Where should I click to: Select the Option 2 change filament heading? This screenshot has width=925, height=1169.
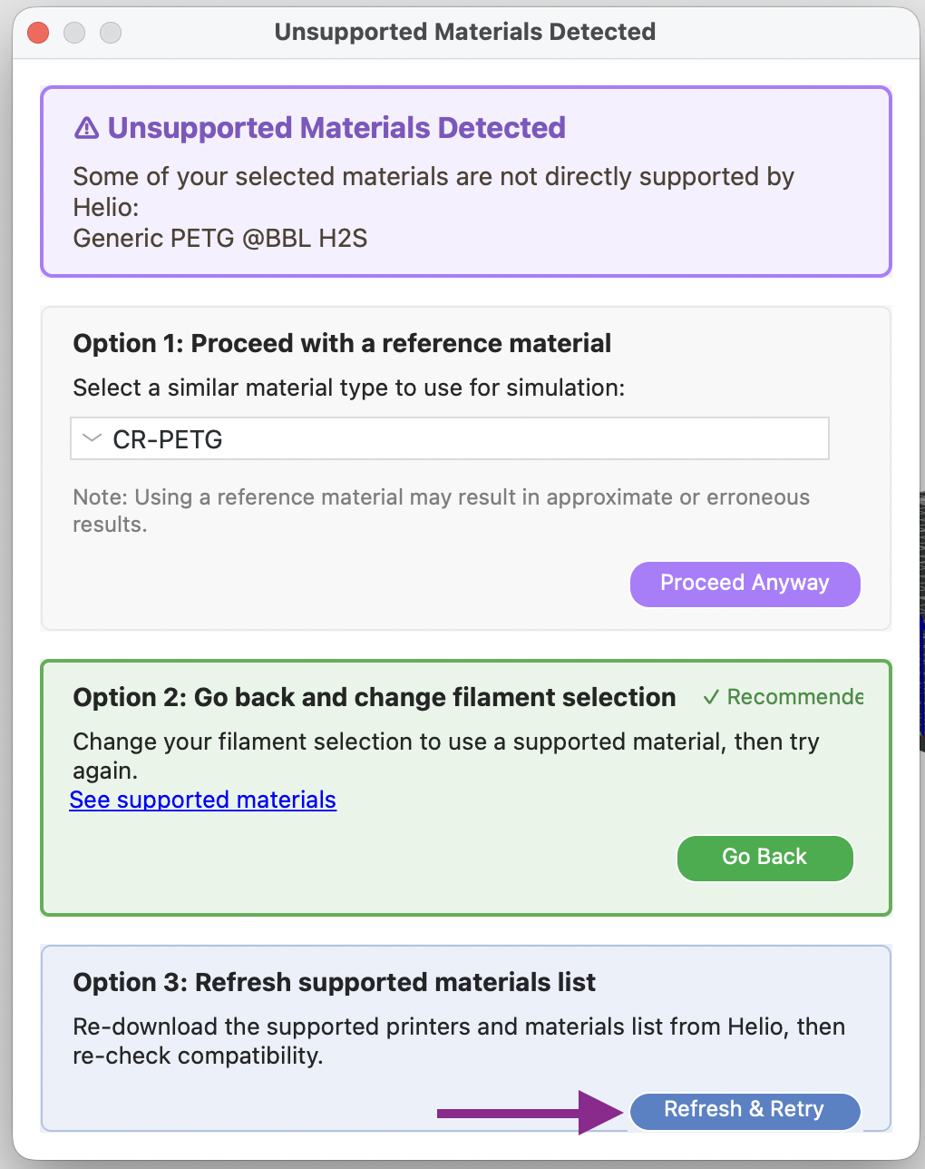[x=374, y=697]
